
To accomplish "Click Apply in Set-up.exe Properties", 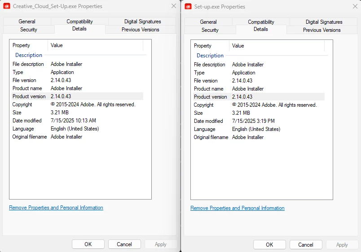I will 342,245.
